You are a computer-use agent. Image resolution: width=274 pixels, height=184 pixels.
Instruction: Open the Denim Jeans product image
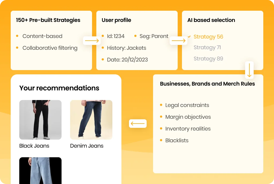pyautogui.click(x=91, y=120)
